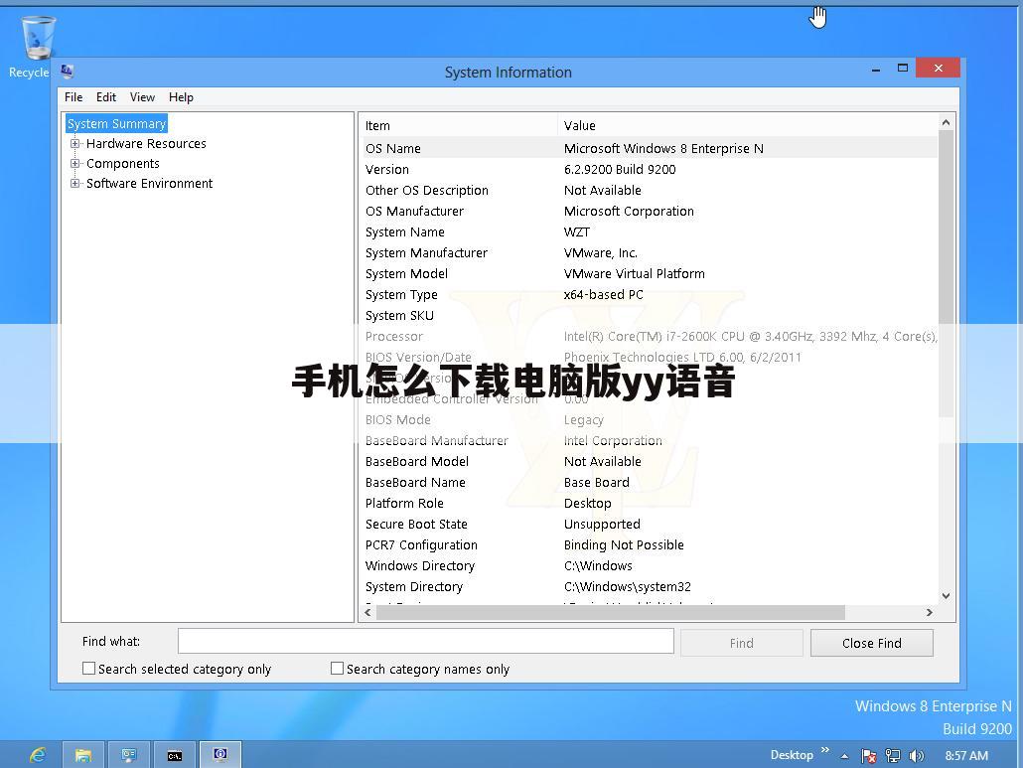Expand Software Environment node

(x=75, y=184)
